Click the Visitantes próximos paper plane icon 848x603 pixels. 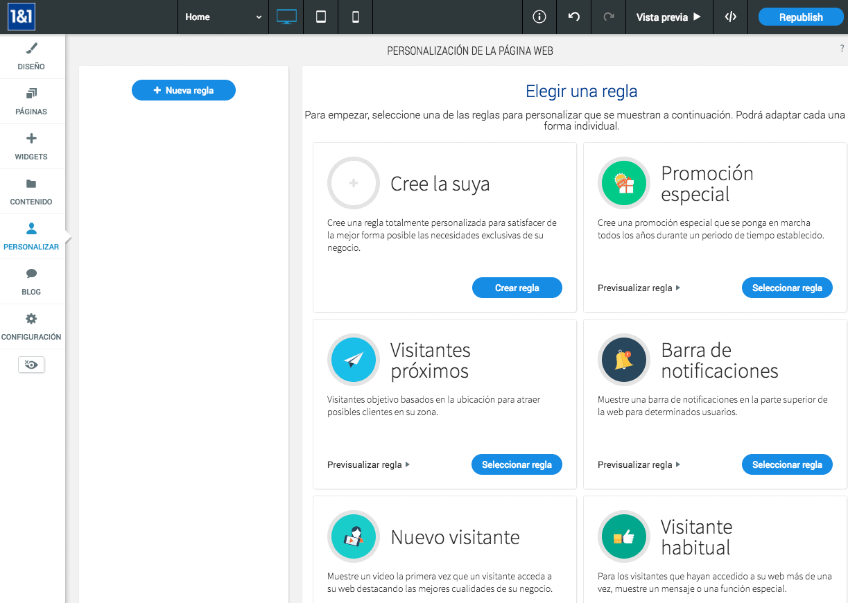pos(354,360)
